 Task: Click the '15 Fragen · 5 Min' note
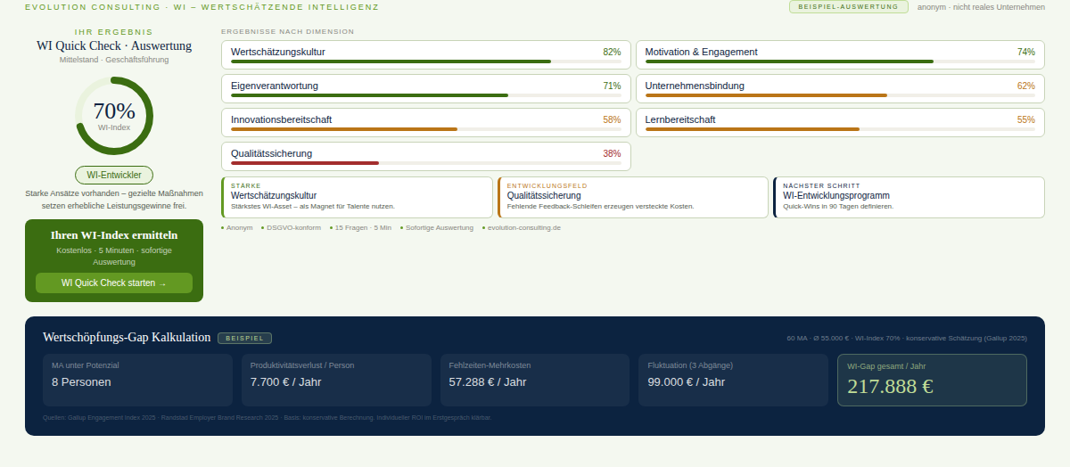(363, 228)
